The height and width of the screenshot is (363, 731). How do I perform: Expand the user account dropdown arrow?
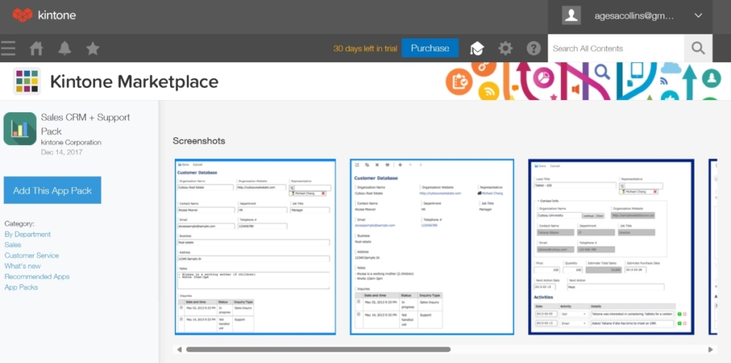click(698, 16)
